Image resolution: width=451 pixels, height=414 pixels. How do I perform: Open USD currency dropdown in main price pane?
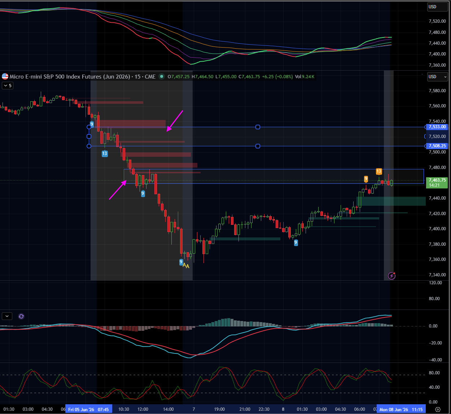437,77
